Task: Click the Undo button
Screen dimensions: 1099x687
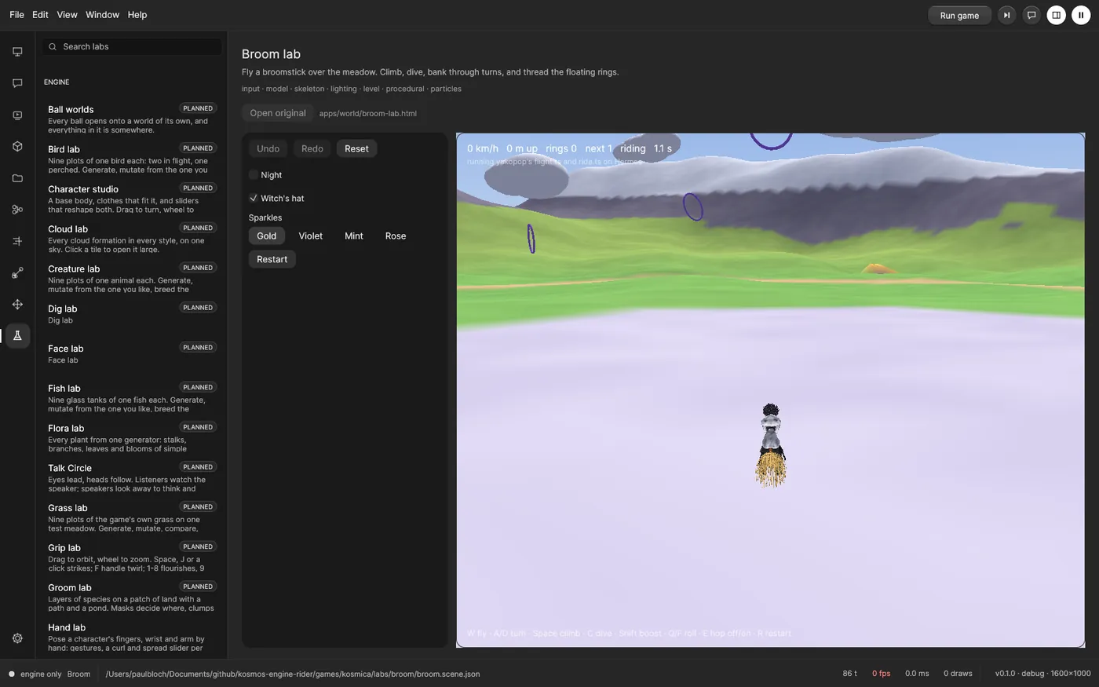Action: tap(268, 148)
